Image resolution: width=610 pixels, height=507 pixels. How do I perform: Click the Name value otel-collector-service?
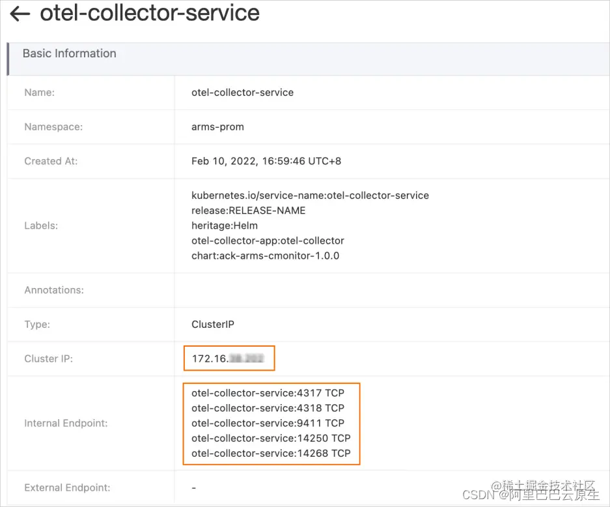[x=242, y=93]
